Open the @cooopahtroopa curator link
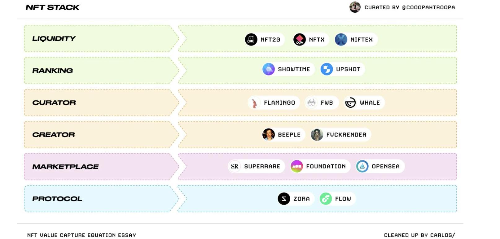 click(428, 7)
